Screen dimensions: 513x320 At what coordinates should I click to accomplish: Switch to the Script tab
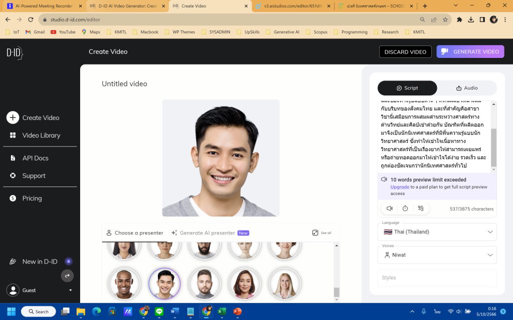[407, 87]
